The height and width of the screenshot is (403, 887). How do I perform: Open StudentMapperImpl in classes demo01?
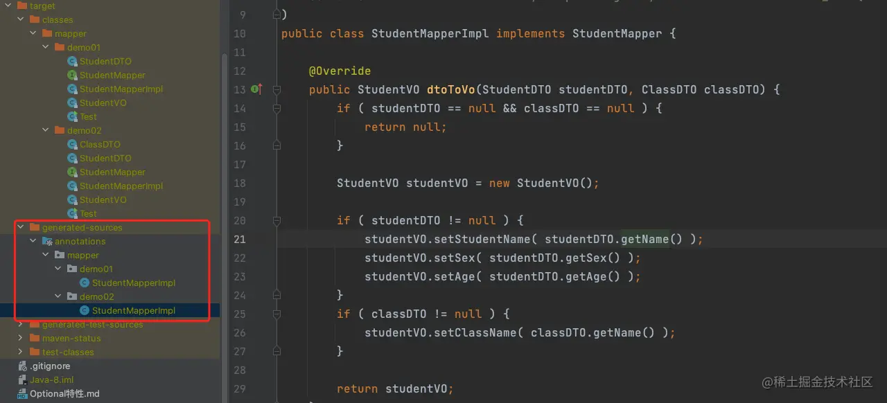coord(121,89)
